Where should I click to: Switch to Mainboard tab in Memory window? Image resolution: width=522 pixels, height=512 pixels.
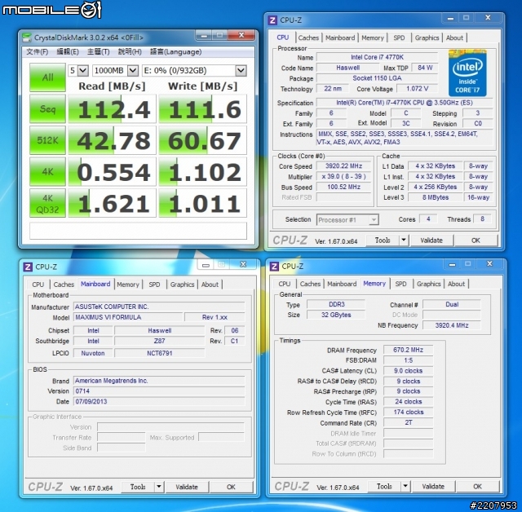[342, 284]
